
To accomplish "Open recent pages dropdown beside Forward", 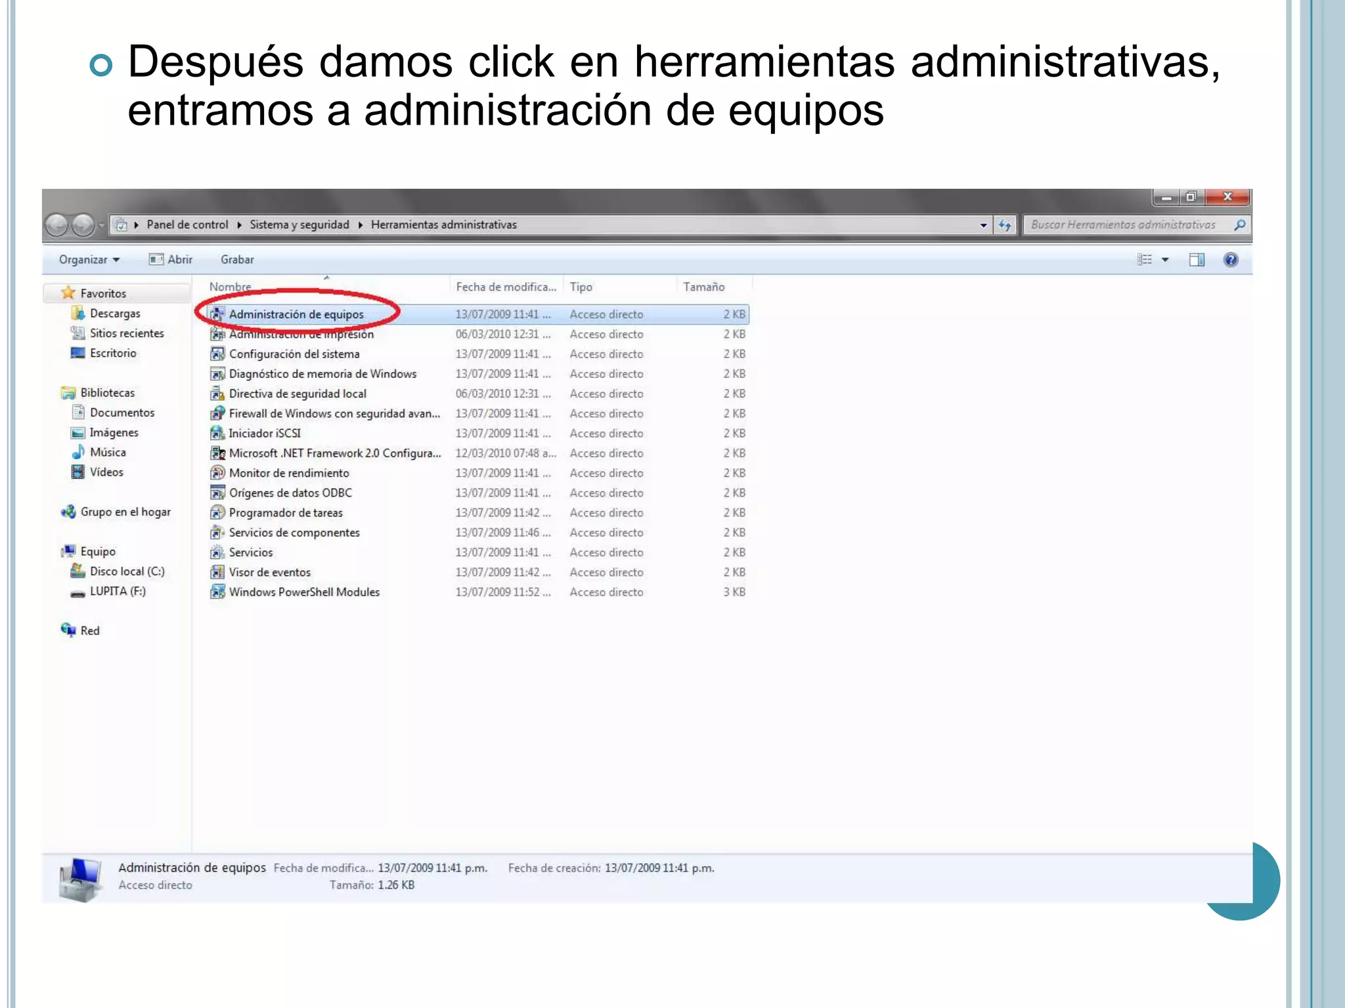I will coord(101,226).
